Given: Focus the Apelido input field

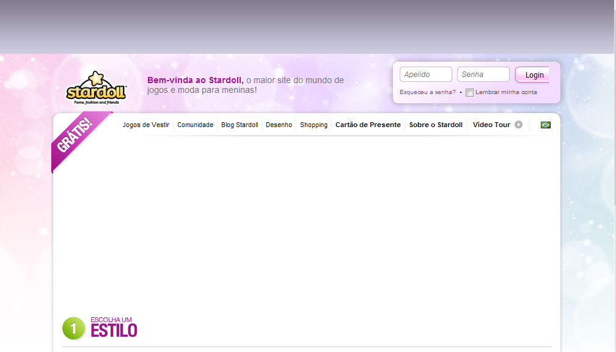Looking at the screenshot, I should pos(426,75).
